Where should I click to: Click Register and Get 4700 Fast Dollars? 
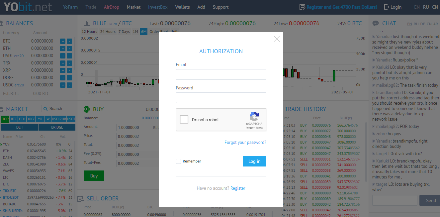342,7
